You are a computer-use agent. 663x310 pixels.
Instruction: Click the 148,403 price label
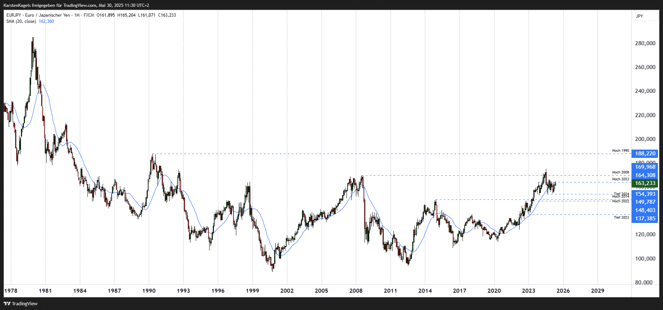point(645,210)
